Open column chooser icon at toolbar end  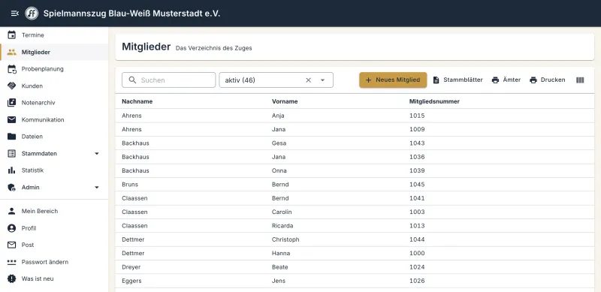point(580,80)
